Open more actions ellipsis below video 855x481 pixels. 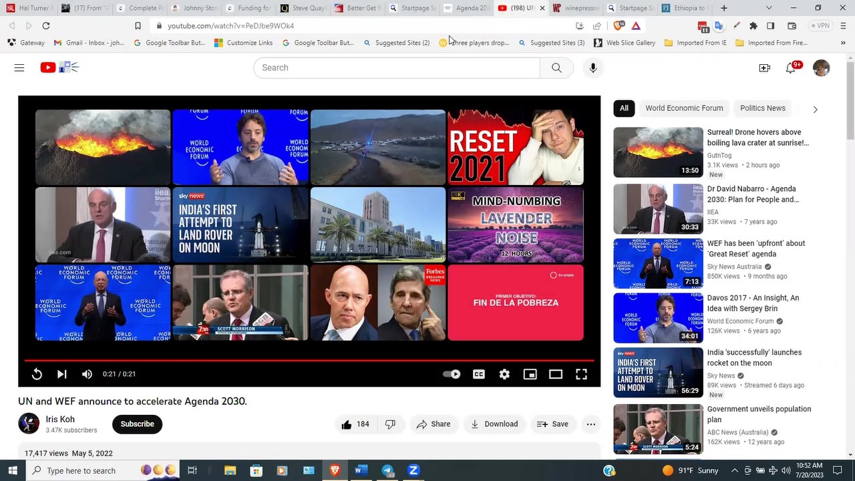[590, 424]
